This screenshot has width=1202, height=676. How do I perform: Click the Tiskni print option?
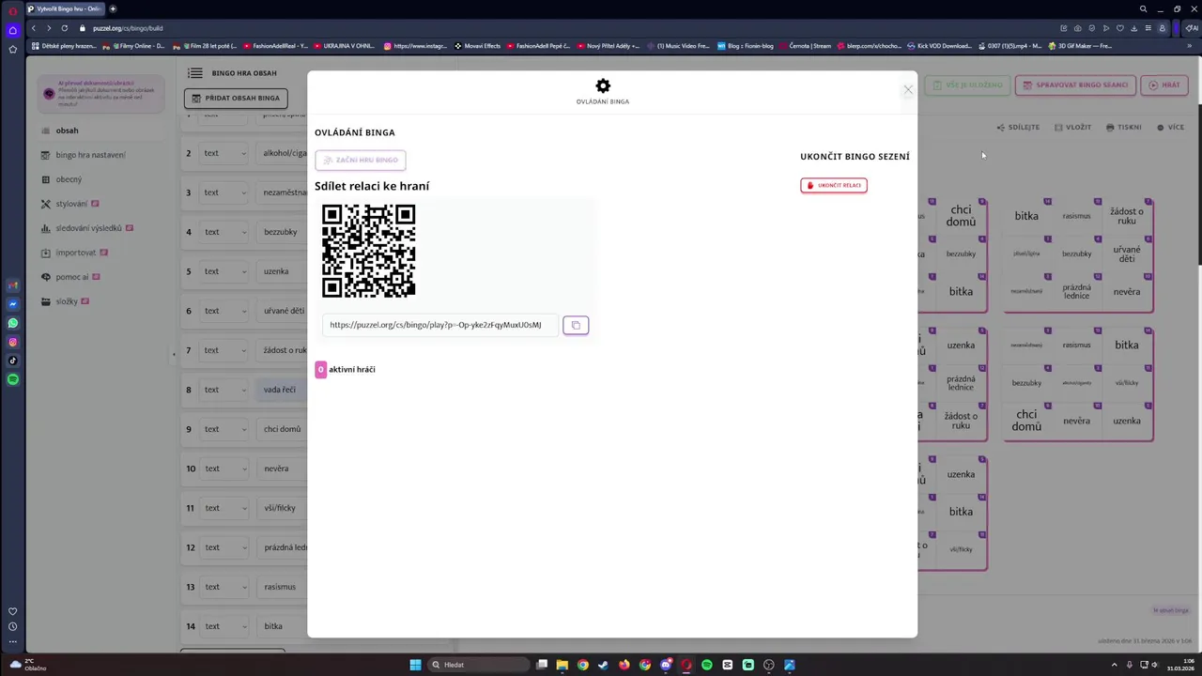click(x=1124, y=127)
